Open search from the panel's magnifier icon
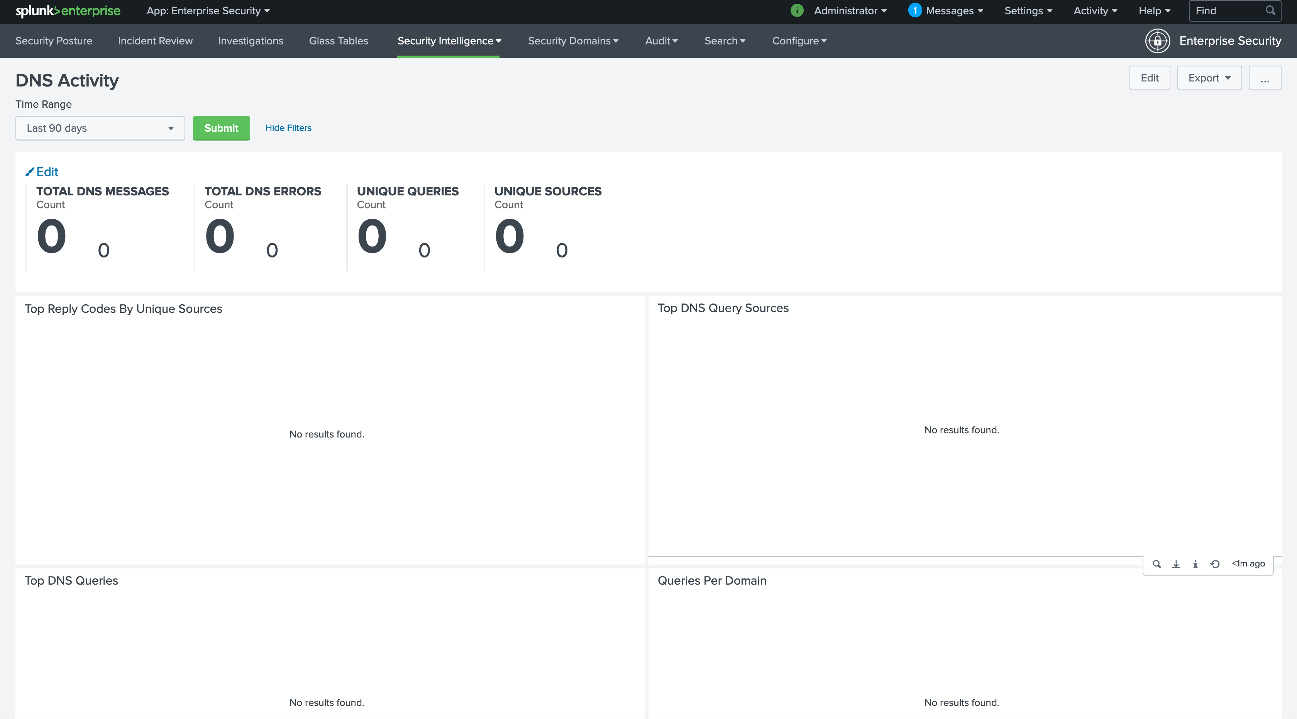The width and height of the screenshot is (1297, 719). [x=1156, y=564]
